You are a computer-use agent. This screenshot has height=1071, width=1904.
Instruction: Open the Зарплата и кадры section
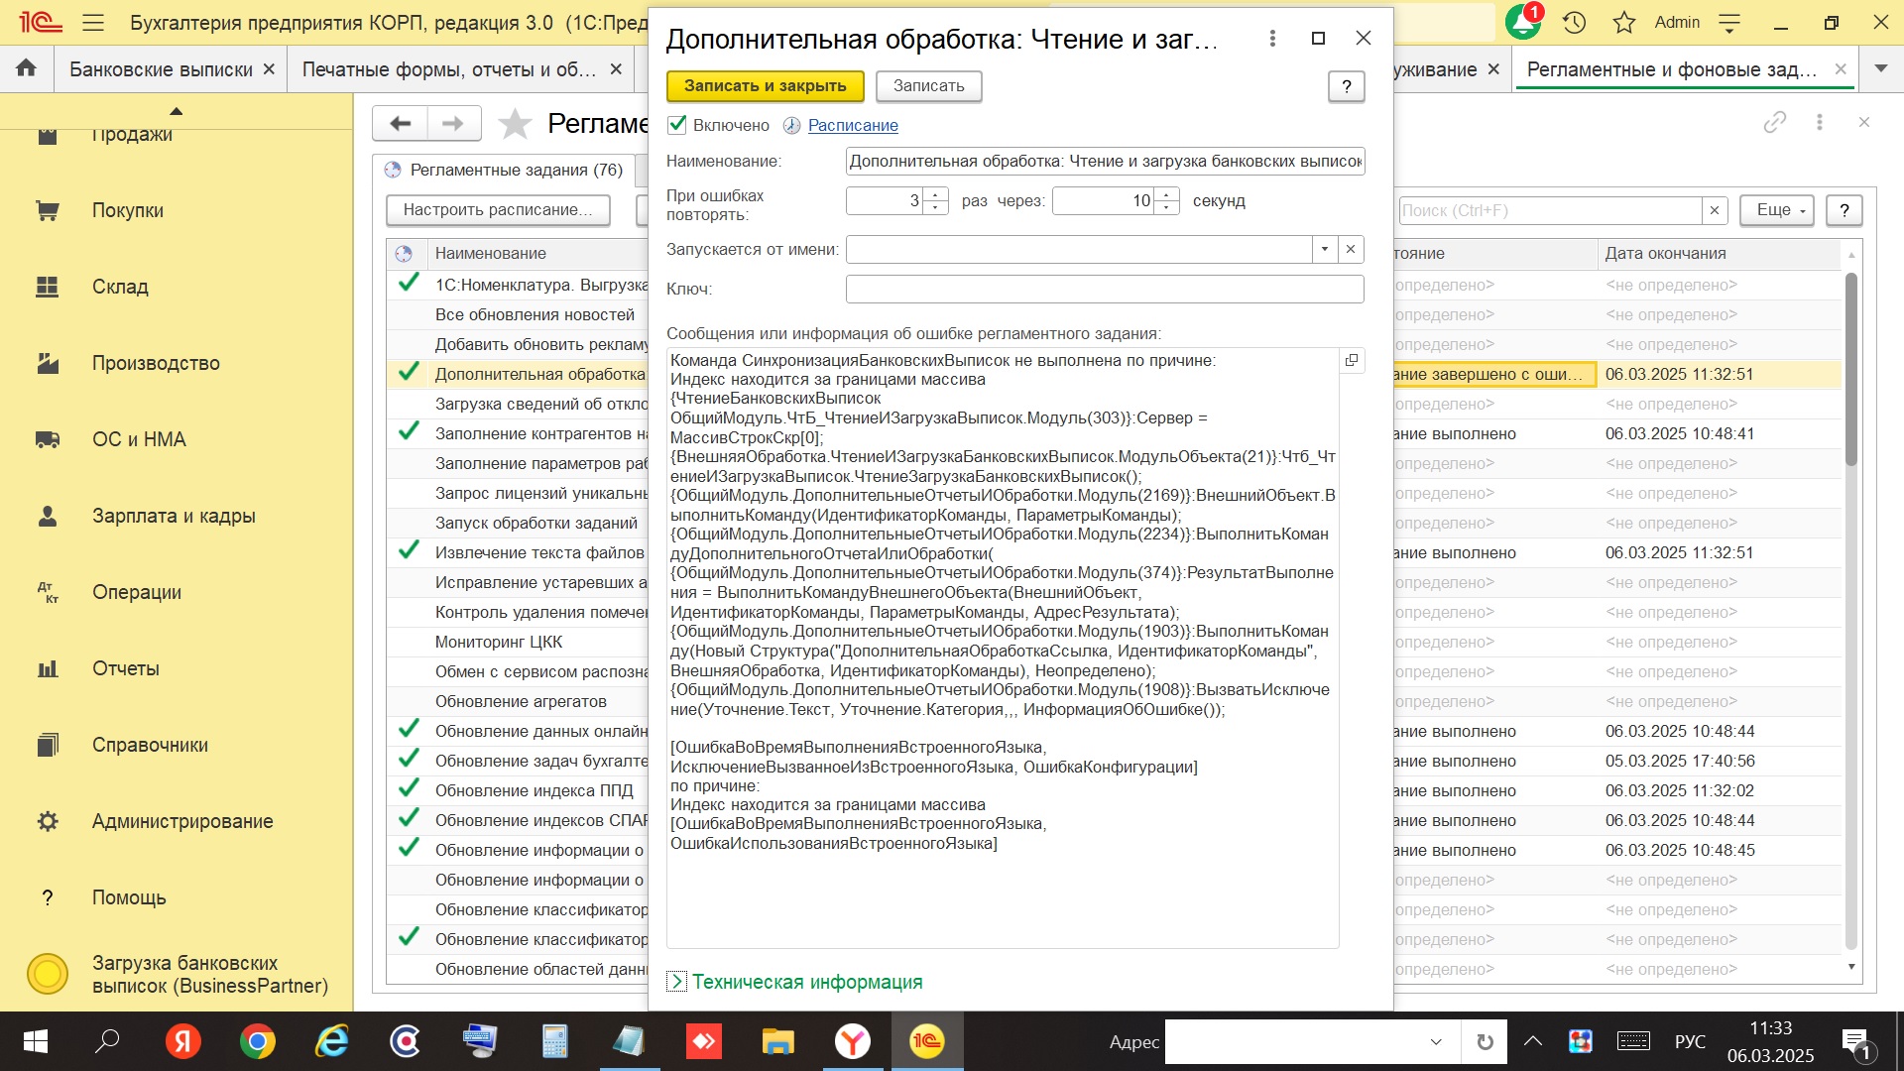click(174, 516)
